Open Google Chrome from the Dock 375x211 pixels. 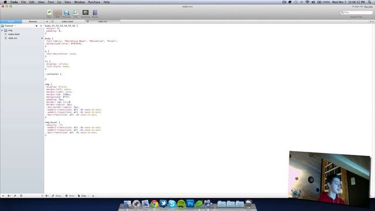(x=154, y=204)
